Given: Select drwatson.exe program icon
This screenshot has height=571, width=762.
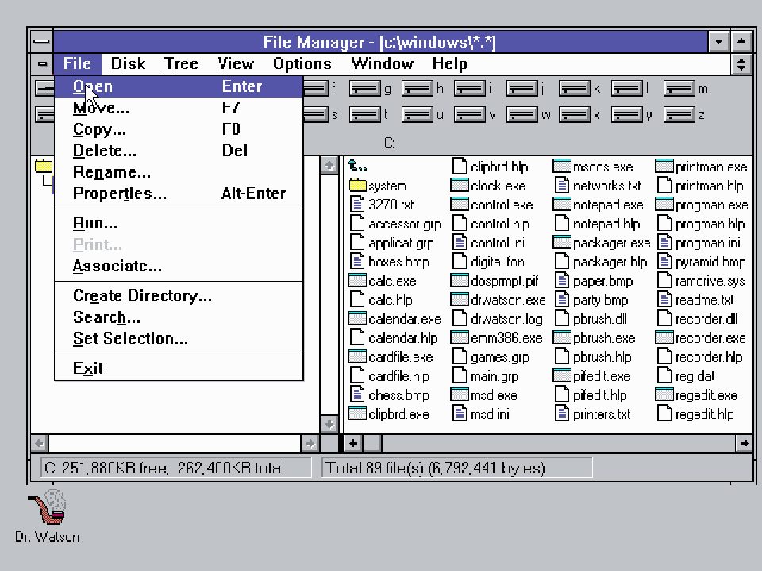Looking at the screenshot, I should [x=460, y=300].
